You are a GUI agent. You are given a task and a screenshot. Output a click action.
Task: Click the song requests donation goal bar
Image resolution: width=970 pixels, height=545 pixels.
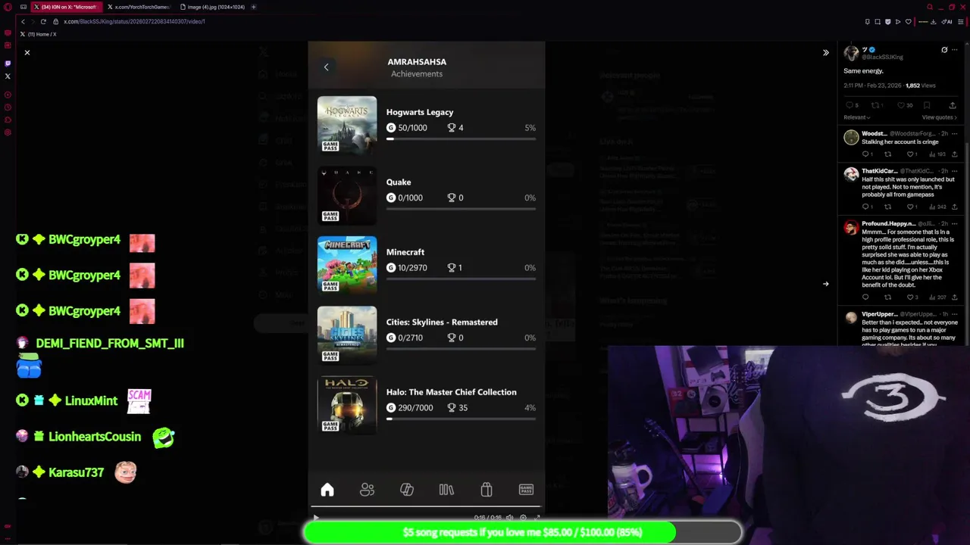point(523,532)
